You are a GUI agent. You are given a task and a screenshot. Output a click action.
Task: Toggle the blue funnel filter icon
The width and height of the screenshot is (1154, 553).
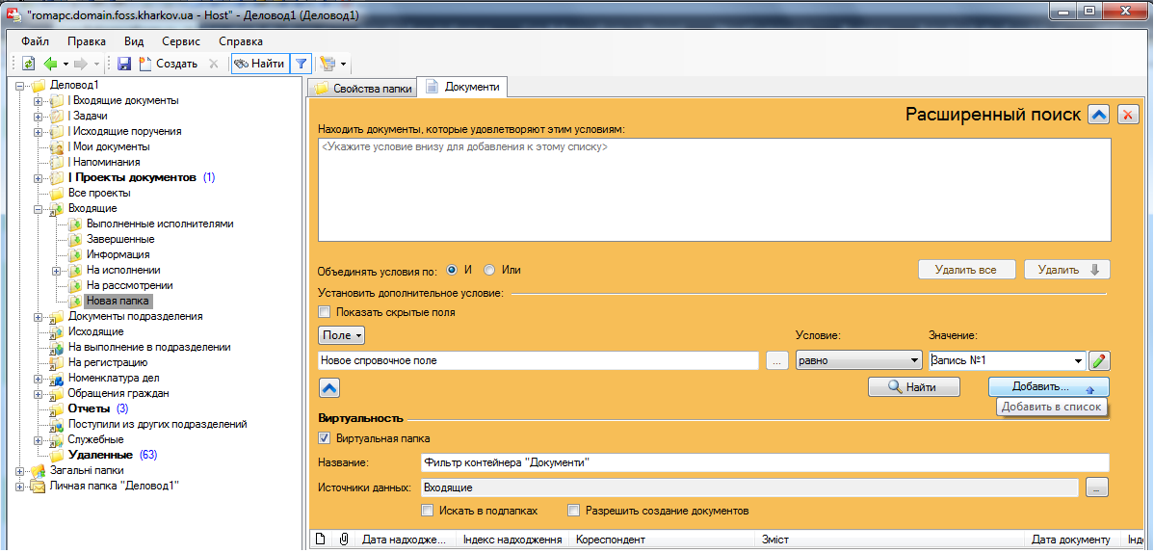[301, 64]
